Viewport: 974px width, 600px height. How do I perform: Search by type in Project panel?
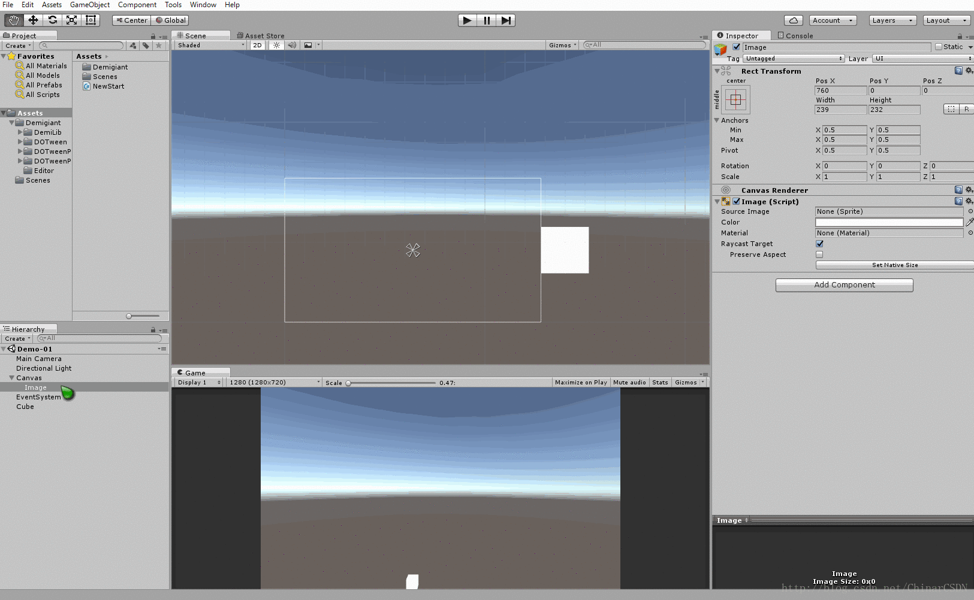pyautogui.click(x=133, y=46)
